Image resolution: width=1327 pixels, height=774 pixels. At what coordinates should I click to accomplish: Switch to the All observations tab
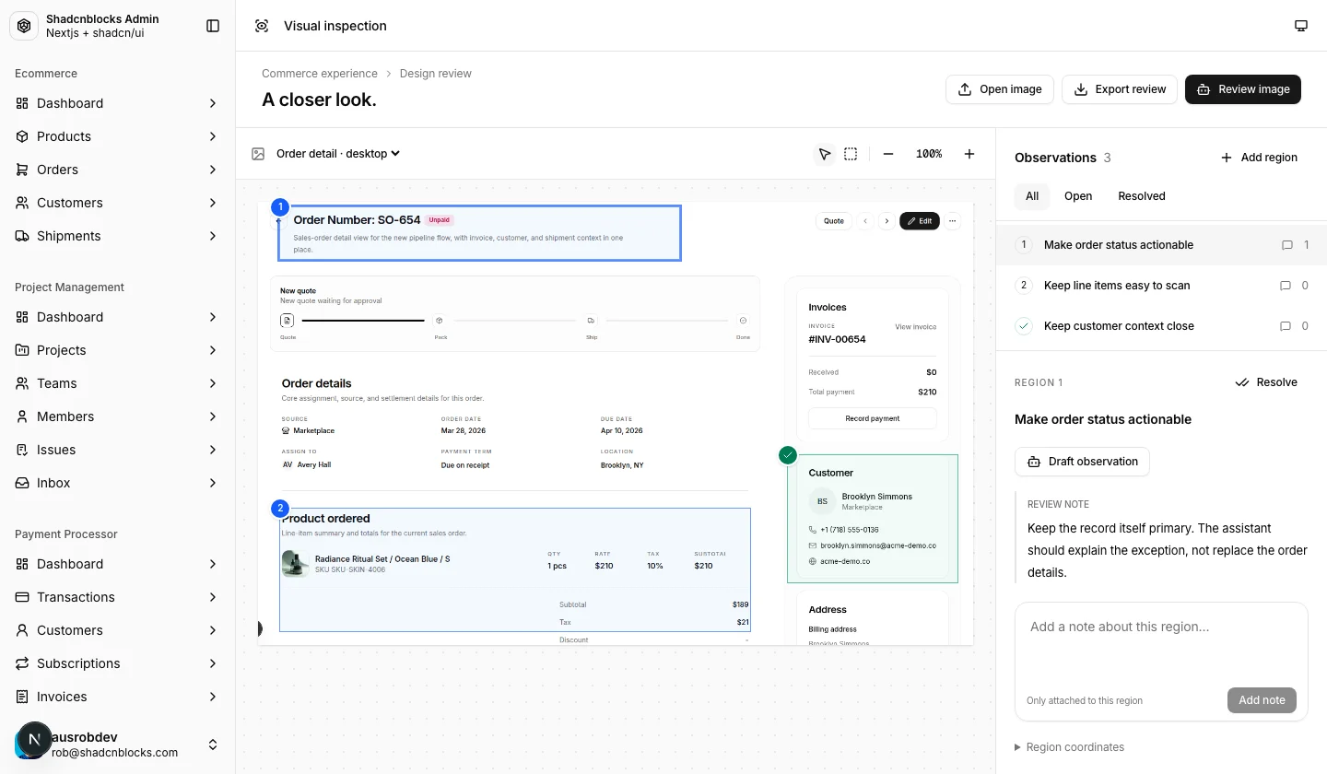point(1032,196)
